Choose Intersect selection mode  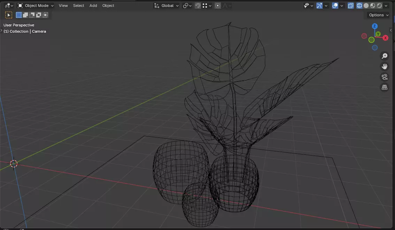45,15
